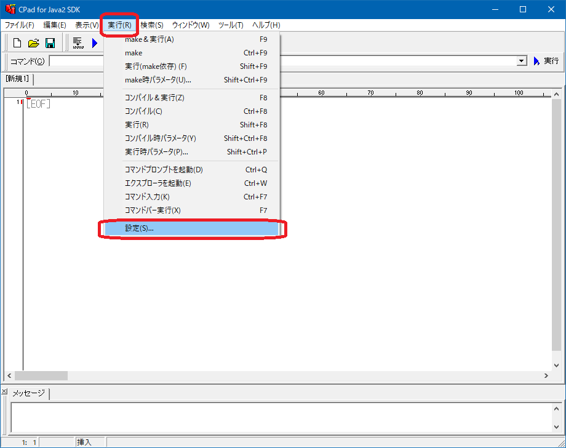Click the message pane scroll up arrow
This screenshot has height=448, width=566.
pyautogui.click(x=556, y=409)
